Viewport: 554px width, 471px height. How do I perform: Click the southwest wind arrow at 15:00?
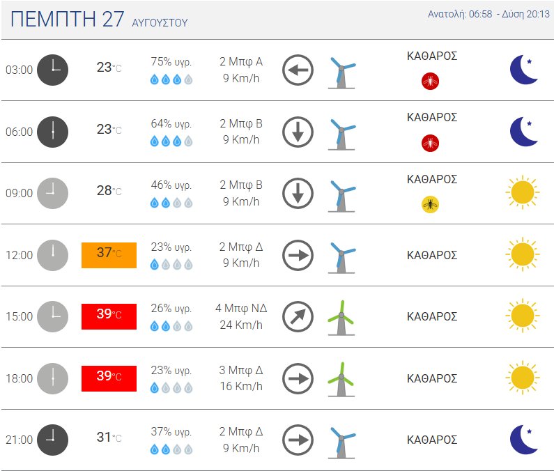click(298, 316)
